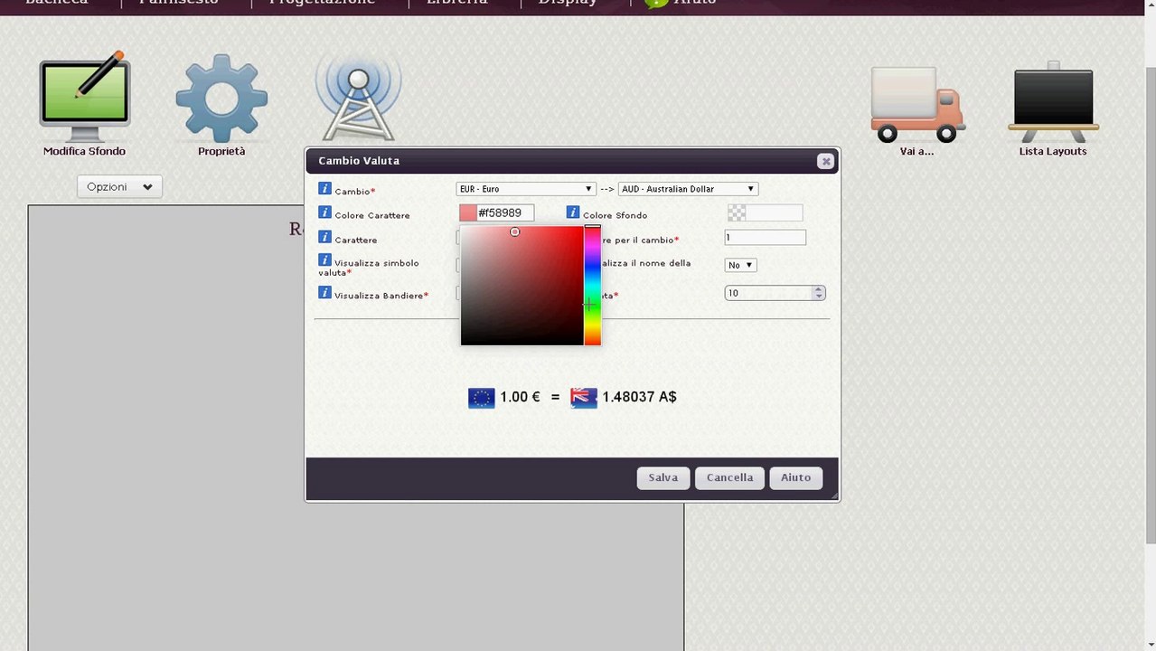The image size is (1156, 651).
Task: Click the info icon beside Colore Sfondo
Action: click(573, 212)
